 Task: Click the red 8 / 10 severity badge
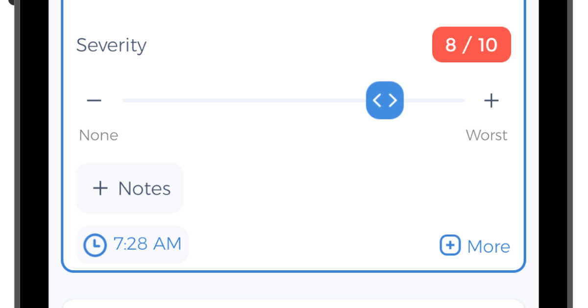(471, 45)
